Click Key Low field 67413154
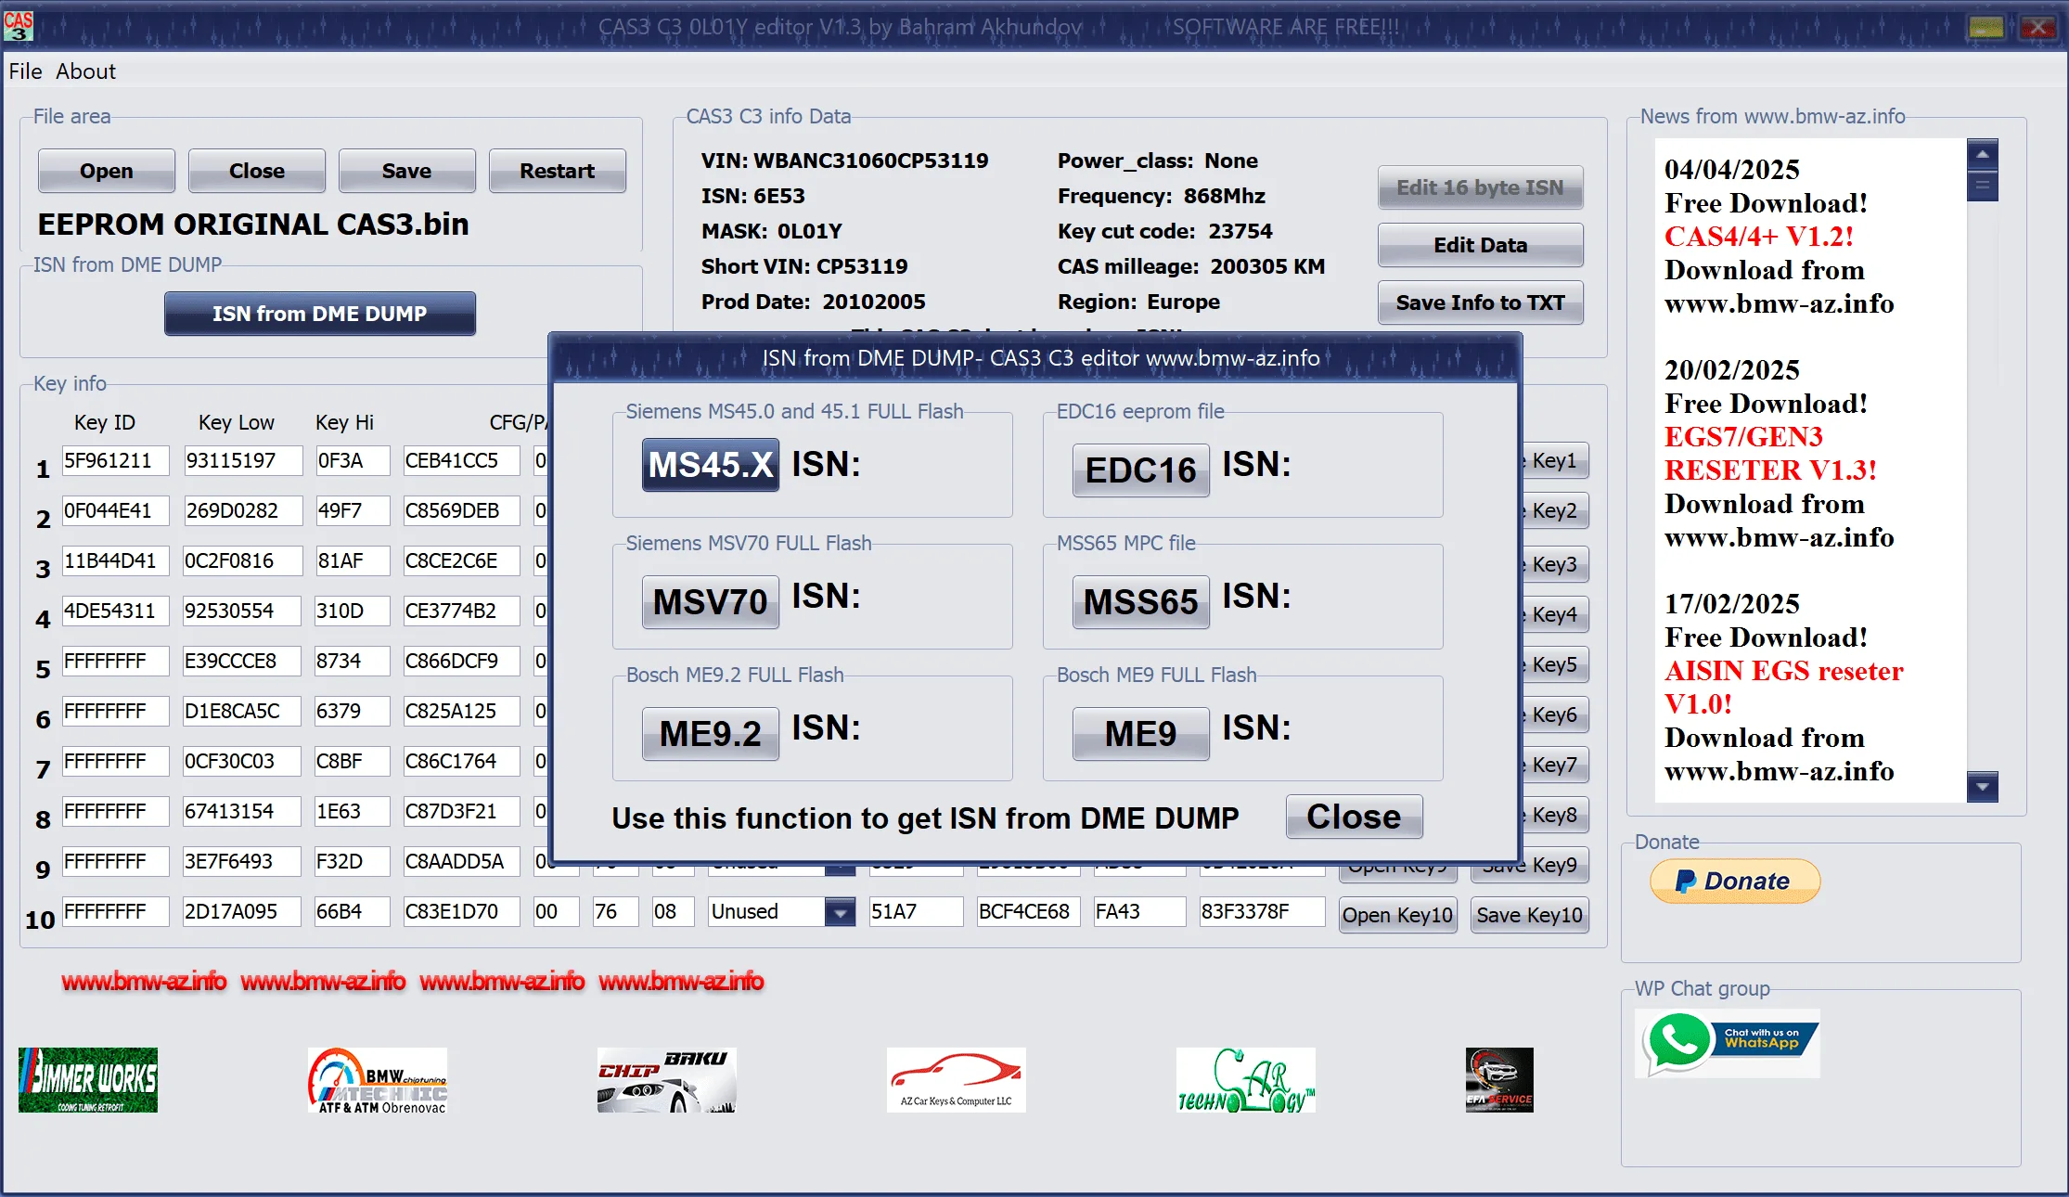2069x1197 pixels. [x=242, y=811]
